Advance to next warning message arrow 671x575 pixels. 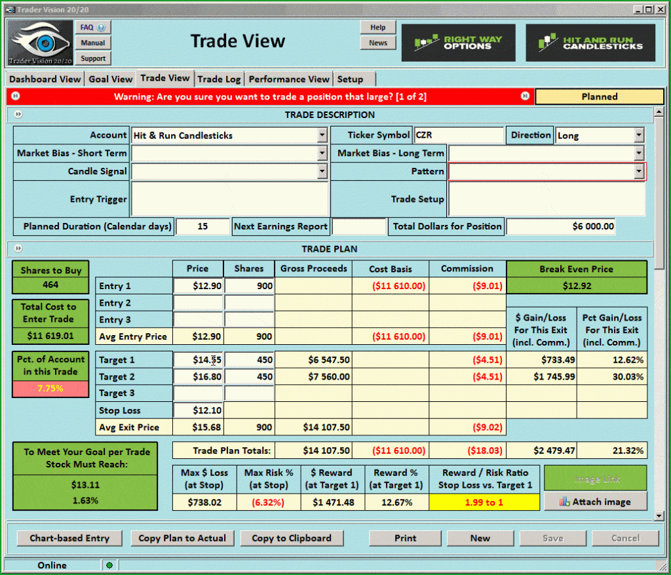(x=525, y=96)
